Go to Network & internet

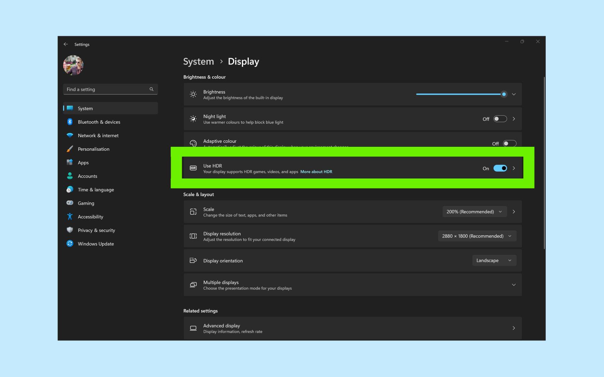[x=110, y=135]
